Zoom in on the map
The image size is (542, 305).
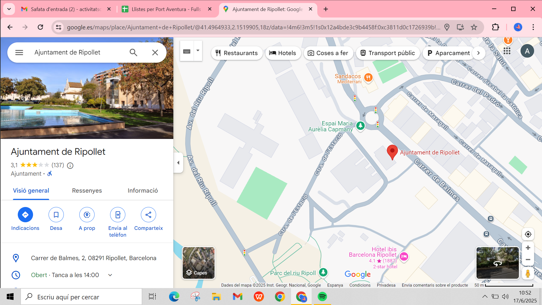coord(528,248)
